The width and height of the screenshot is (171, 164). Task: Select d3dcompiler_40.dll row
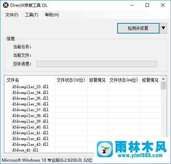point(83,127)
